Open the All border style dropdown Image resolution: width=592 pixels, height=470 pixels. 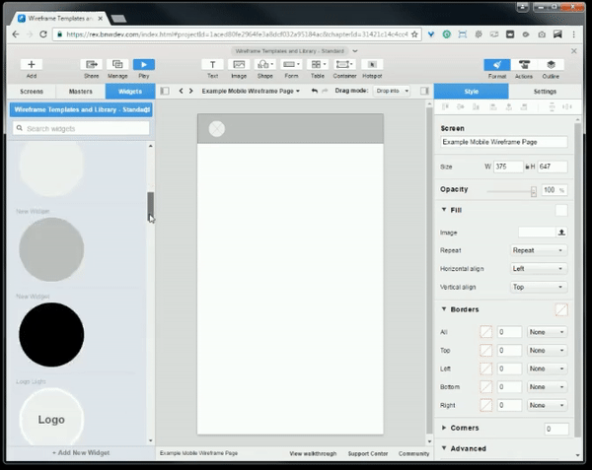coord(547,332)
